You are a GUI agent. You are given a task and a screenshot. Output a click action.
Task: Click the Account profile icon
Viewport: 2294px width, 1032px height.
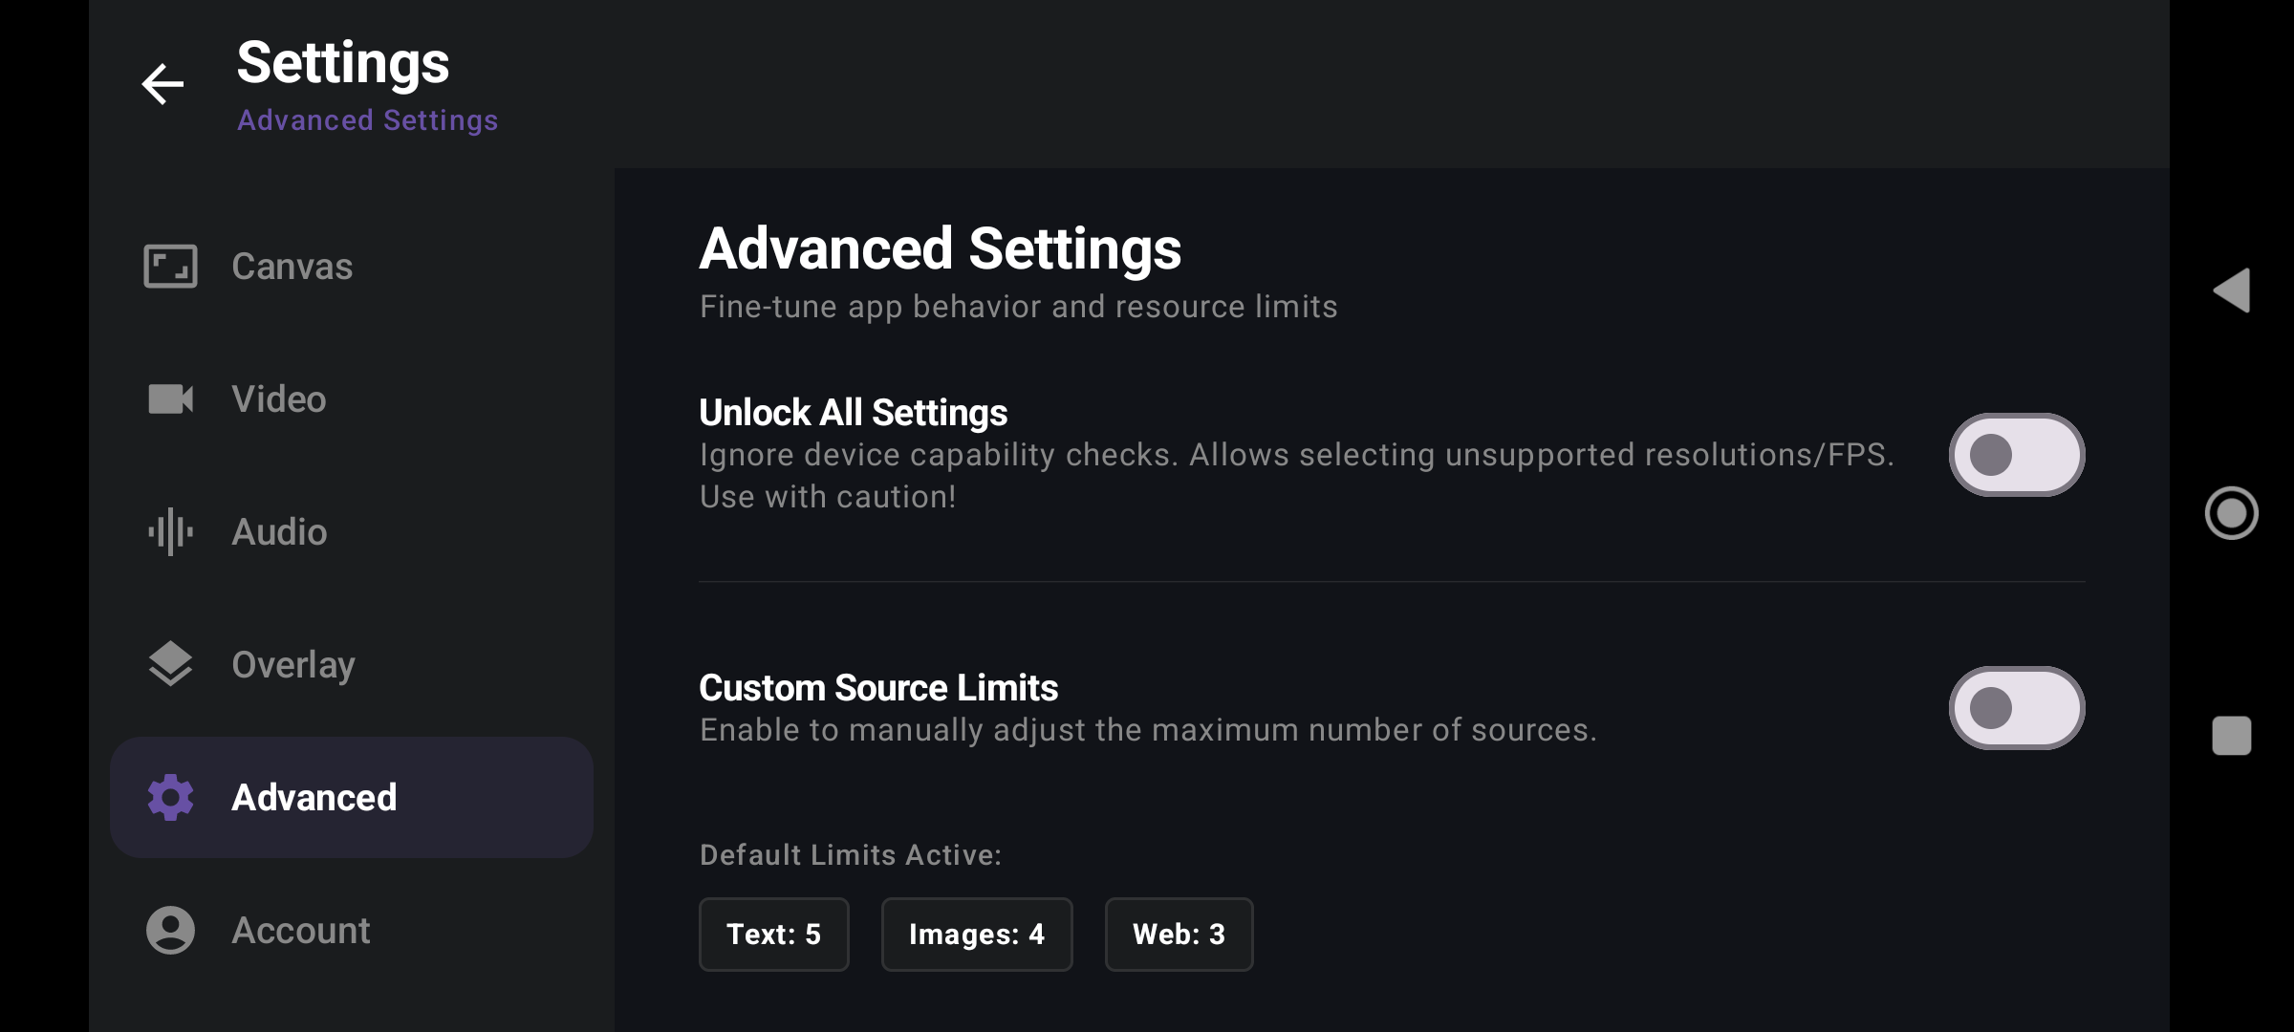[x=170, y=930]
